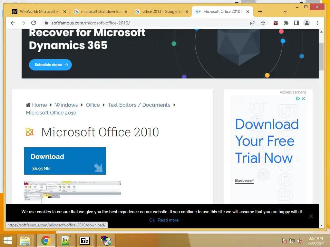Close the sidebar ad with the X

pos(303,98)
